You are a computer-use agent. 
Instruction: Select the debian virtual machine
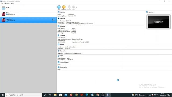coord(28,14)
